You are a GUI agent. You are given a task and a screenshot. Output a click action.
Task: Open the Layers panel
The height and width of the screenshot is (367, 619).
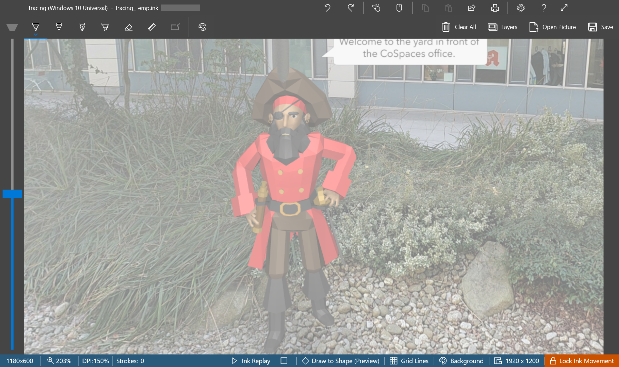point(502,27)
